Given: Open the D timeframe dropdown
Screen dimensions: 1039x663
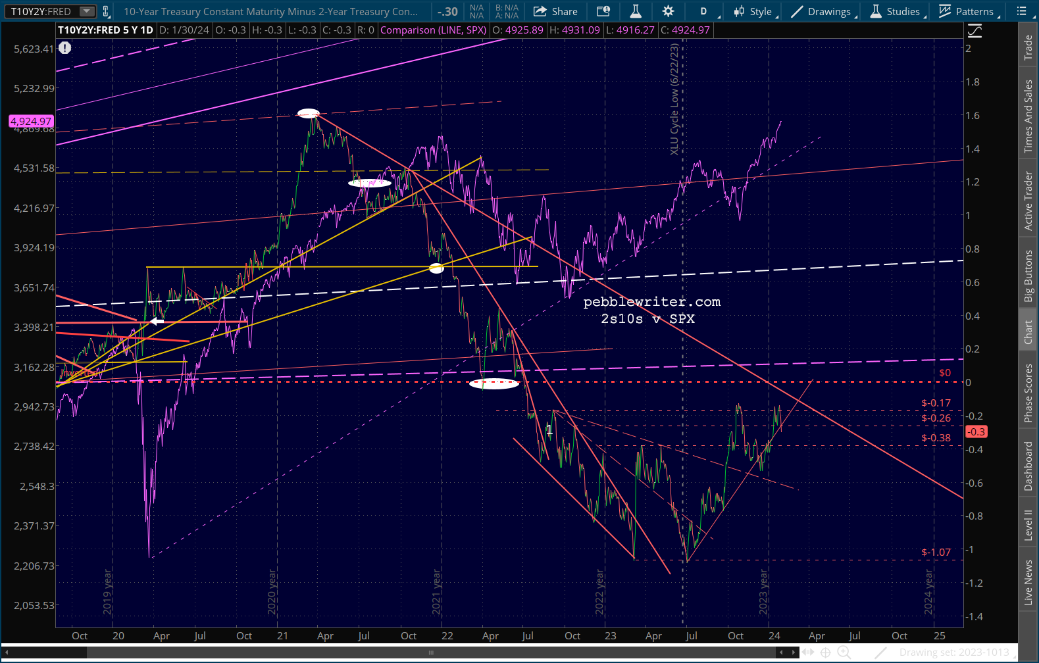Looking at the screenshot, I should [x=704, y=11].
